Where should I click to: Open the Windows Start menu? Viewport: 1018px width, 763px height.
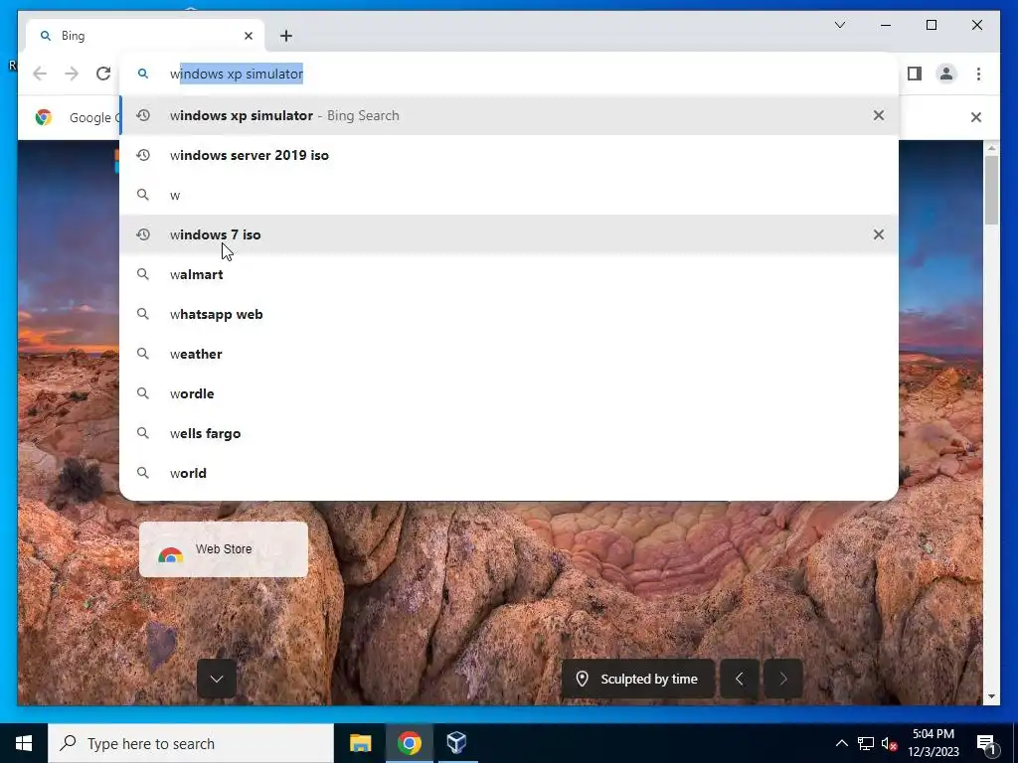(x=24, y=743)
